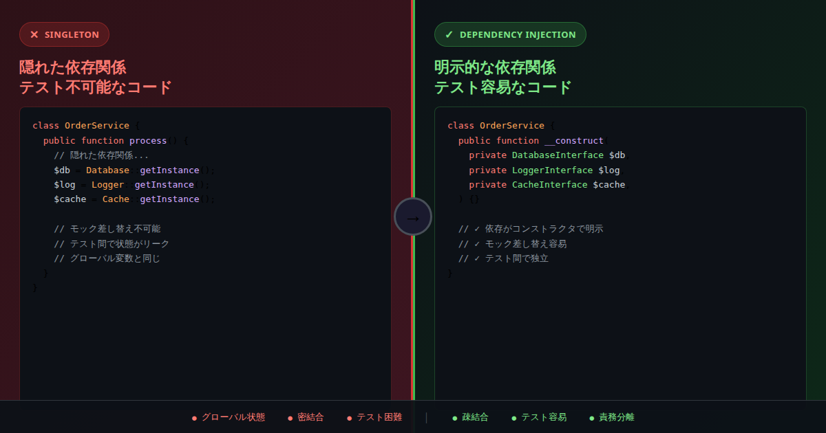Click the 隠れた依存関係 heading
Viewport: 826px width, 433px height.
(x=72, y=67)
